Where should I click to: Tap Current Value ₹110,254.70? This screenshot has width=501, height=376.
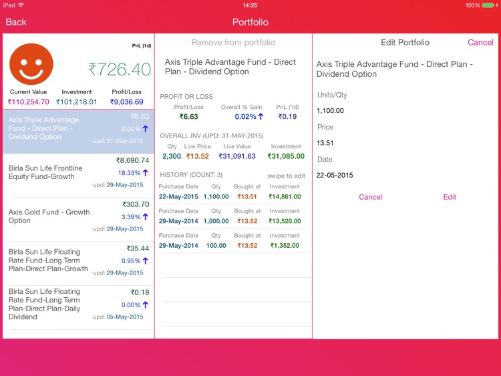point(29,102)
